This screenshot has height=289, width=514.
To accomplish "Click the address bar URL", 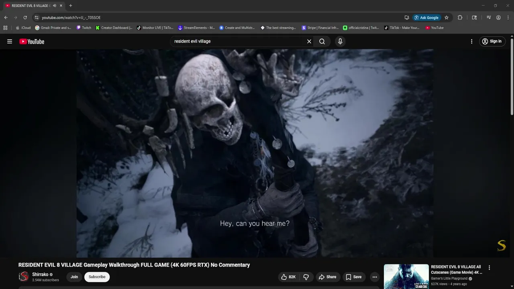I will tap(71, 18).
